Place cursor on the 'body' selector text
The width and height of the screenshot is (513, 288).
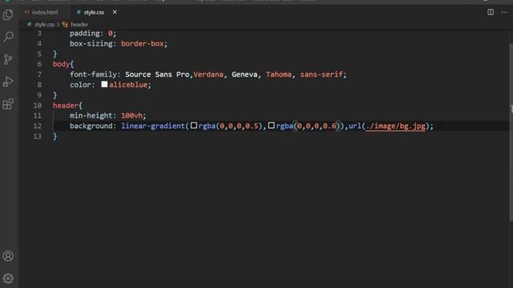point(61,64)
